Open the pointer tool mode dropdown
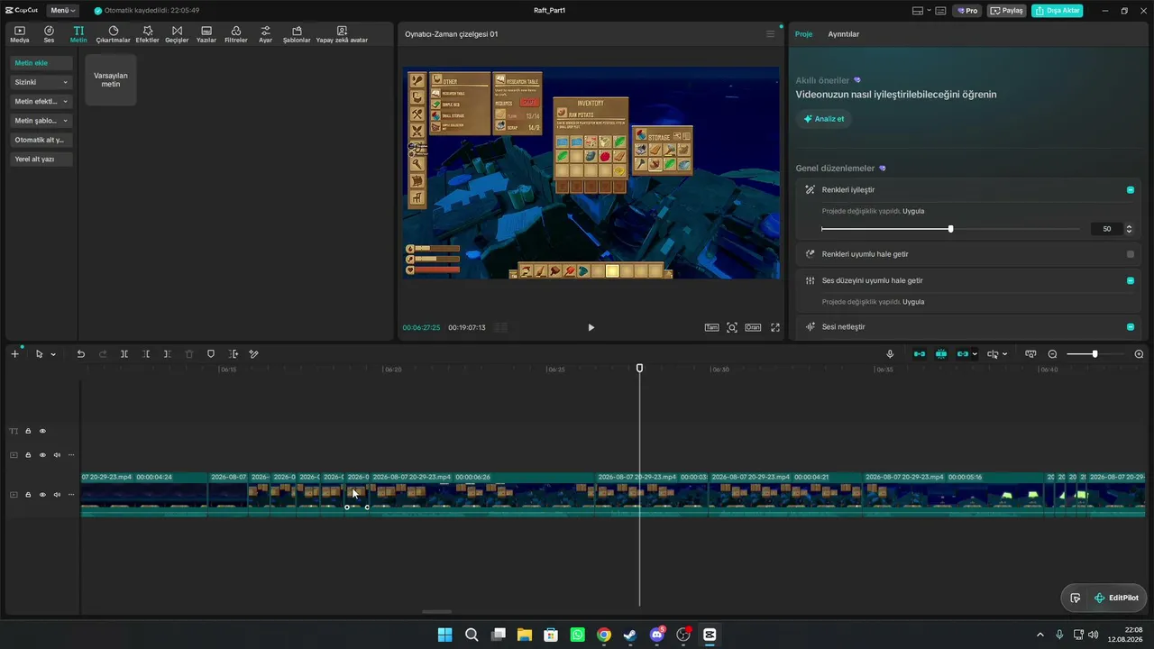Screen dimensions: 1154x649 [53, 354]
